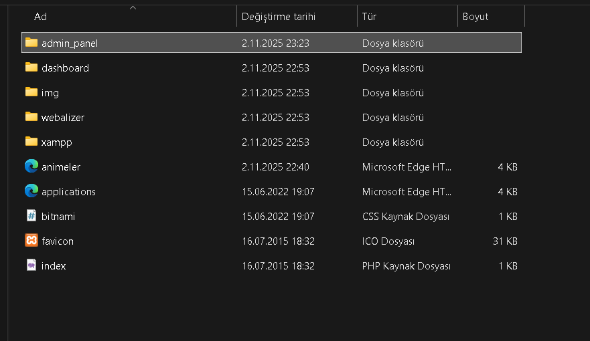Select the index PHP file icon

coord(31,265)
